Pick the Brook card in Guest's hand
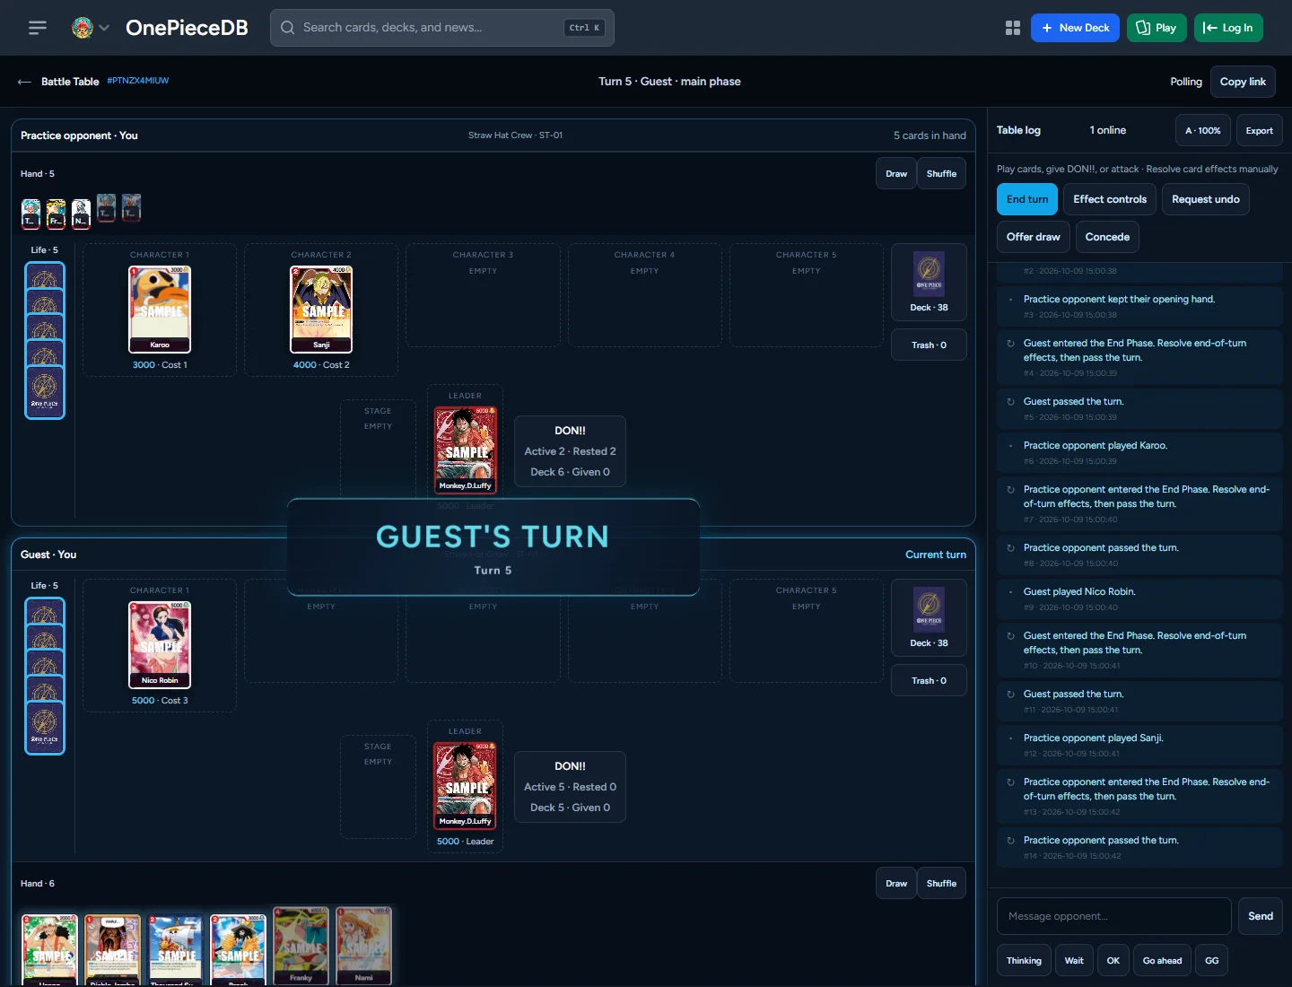Screen dimensions: 1292x987 238,950
